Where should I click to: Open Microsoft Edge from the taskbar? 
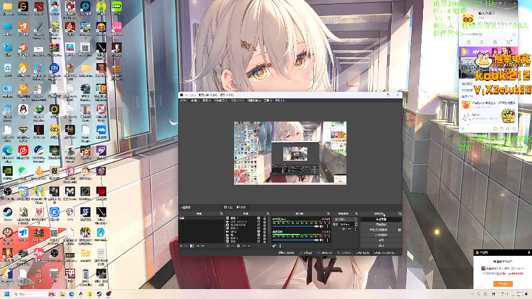(72, 294)
